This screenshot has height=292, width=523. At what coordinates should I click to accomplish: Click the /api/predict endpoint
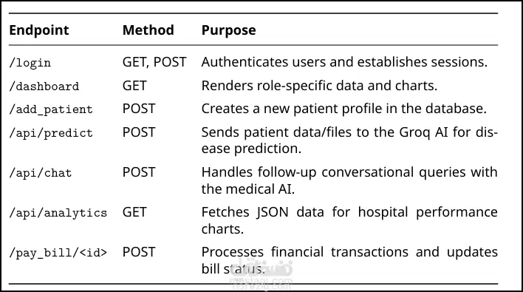pos(51,133)
